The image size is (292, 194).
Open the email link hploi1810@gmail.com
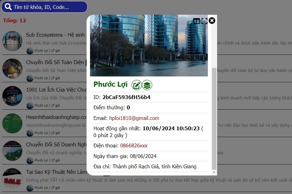[x=134, y=118]
